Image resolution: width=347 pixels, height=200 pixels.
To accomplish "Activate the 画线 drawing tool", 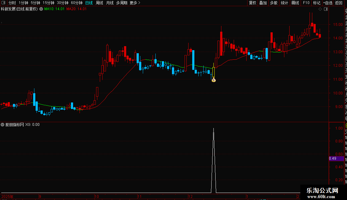I will pyautogui.click(x=295, y=3).
